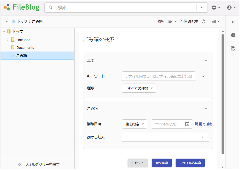Expand the keyword options chevron
This screenshot has width=240, height=171.
click(203, 76)
